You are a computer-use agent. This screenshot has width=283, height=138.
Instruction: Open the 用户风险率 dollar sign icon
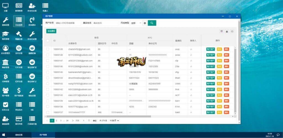[x=19, y=90]
